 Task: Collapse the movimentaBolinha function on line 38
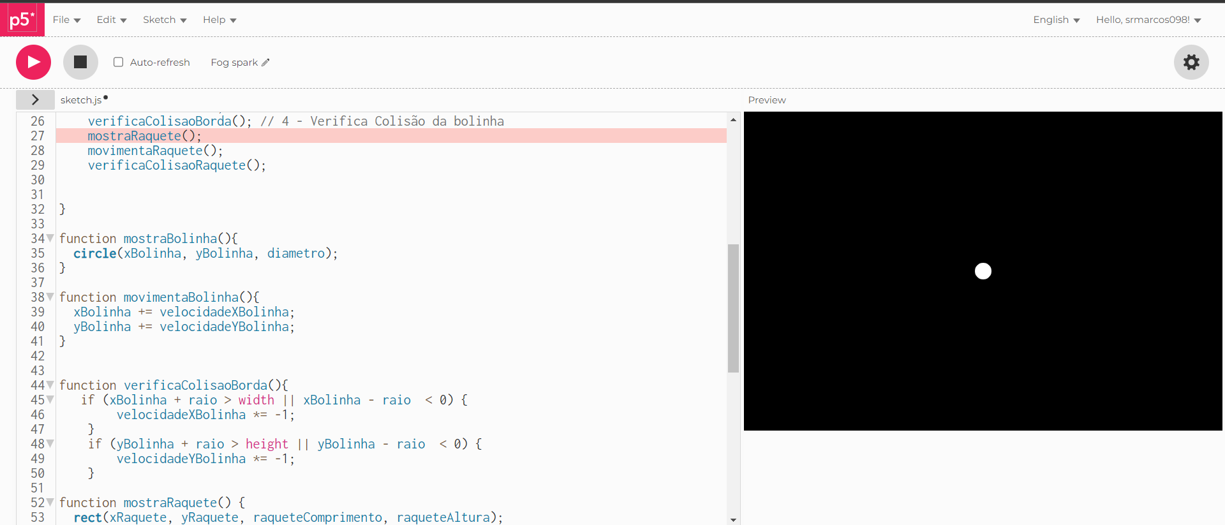[50, 297]
